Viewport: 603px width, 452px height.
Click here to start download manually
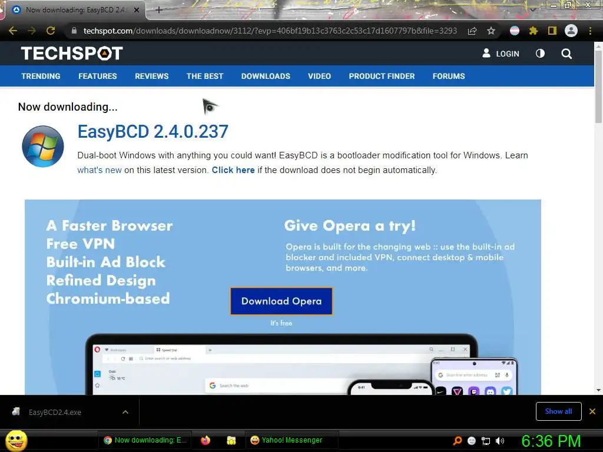click(x=233, y=170)
